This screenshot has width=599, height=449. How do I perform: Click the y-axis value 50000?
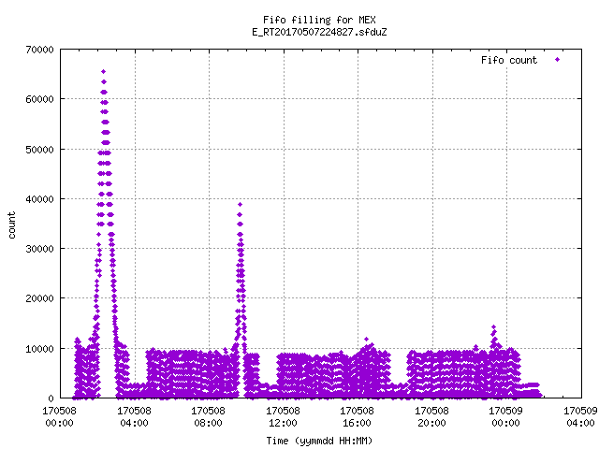tap(39, 150)
